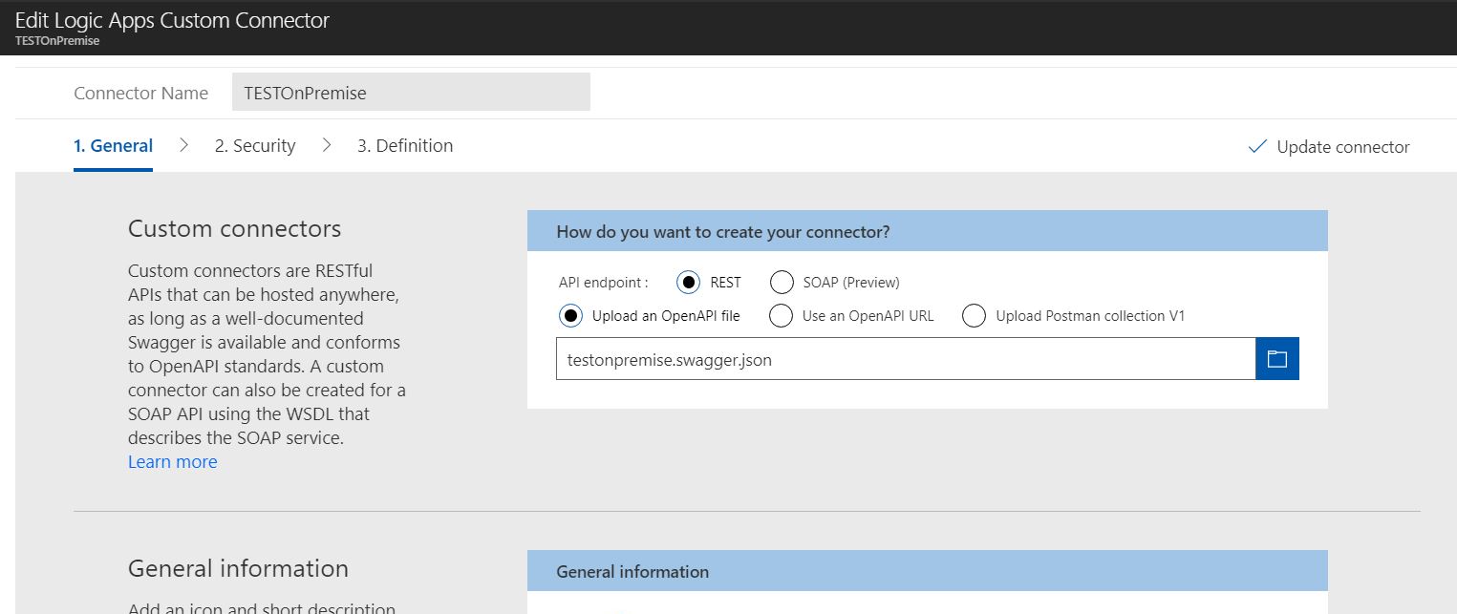The height and width of the screenshot is (614, 1457).
Task: Click the chevron between General and Security
Action: pyautogui.click(x=183, y=145)
